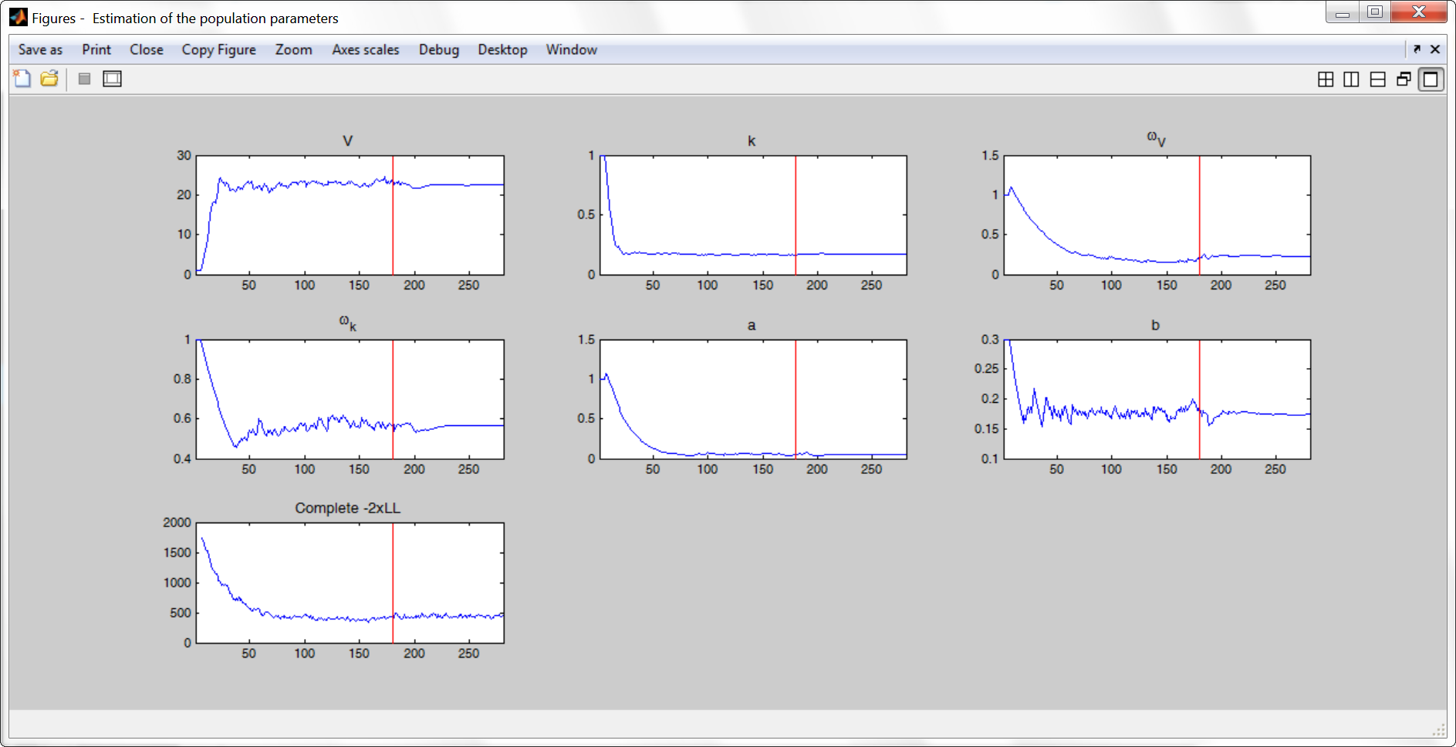The height and width of the screenshot is (747, 1456).
Task: Arrange figures in left-right split view
Action: point(1351,79)
